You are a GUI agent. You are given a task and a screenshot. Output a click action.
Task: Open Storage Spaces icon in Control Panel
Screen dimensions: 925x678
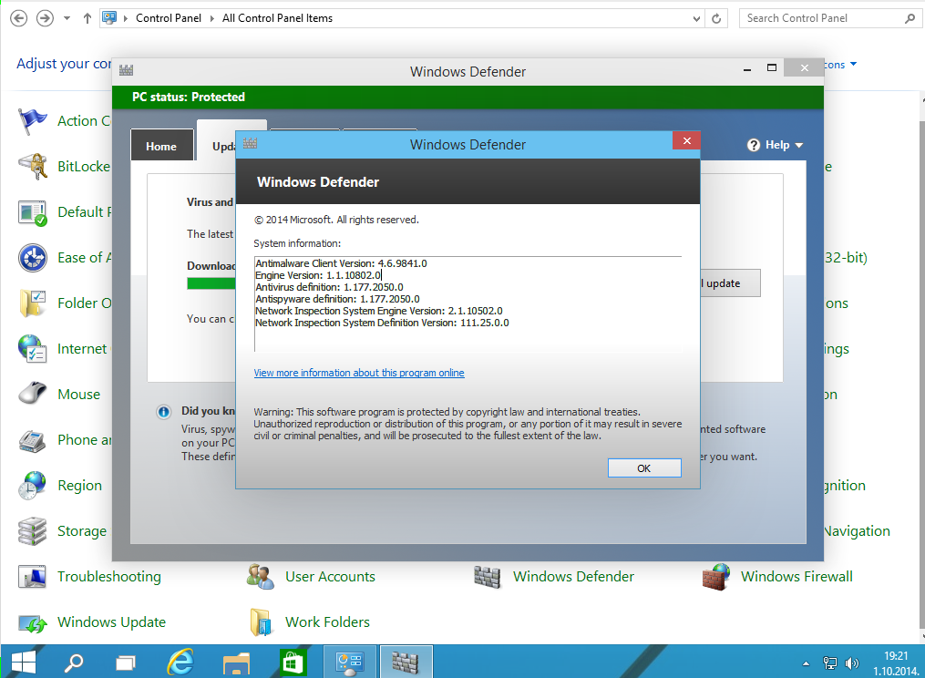pos(32,531)
